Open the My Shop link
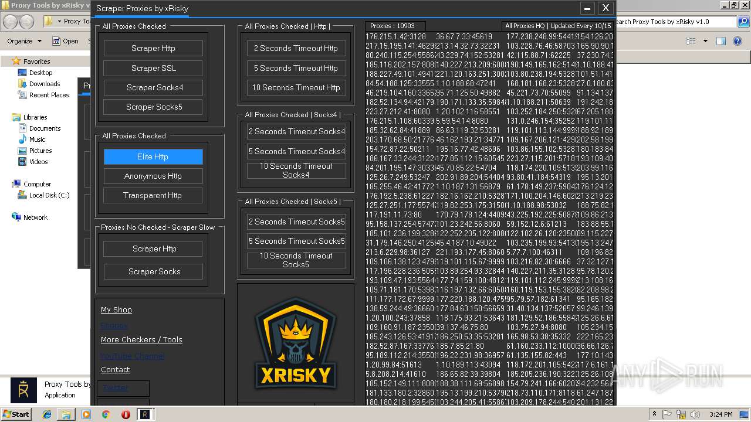This screenshot has width=751, height=422. pos(116,309)
